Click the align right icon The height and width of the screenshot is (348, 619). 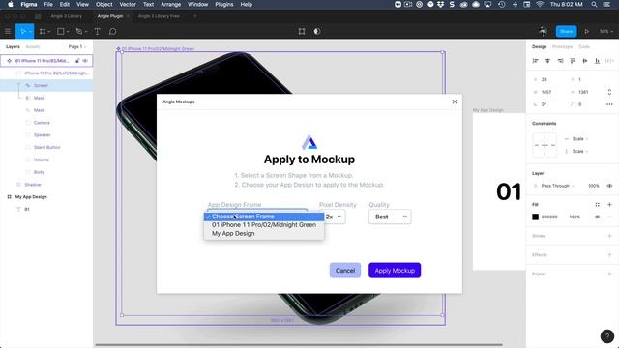pos(560,60)
